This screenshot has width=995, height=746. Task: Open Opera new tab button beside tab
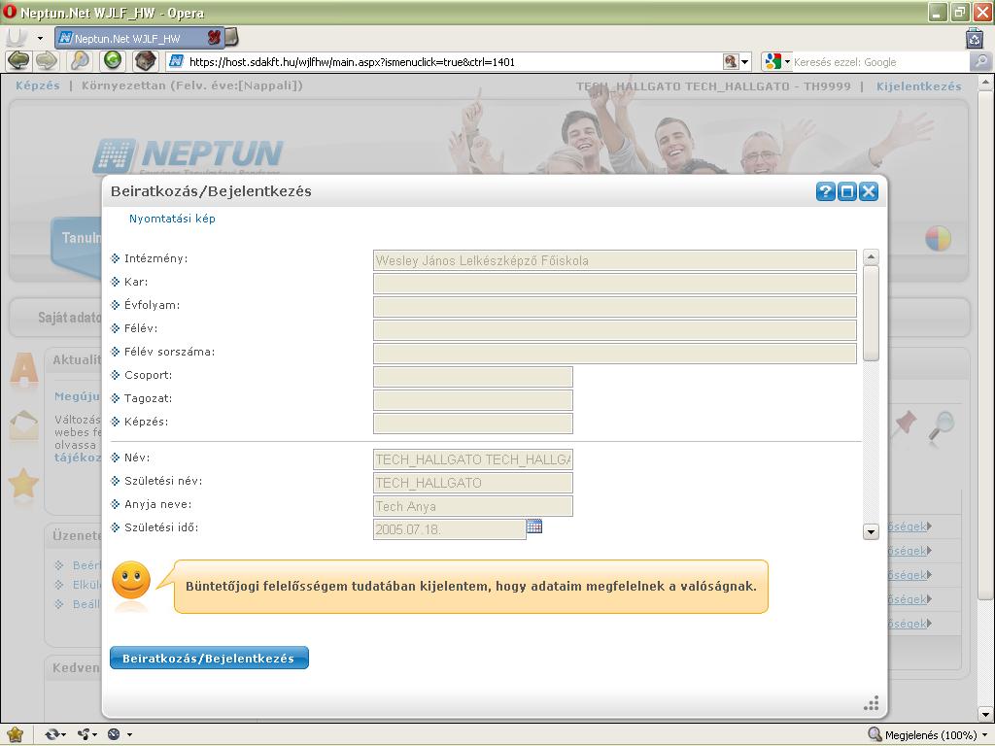coord(231,38)
